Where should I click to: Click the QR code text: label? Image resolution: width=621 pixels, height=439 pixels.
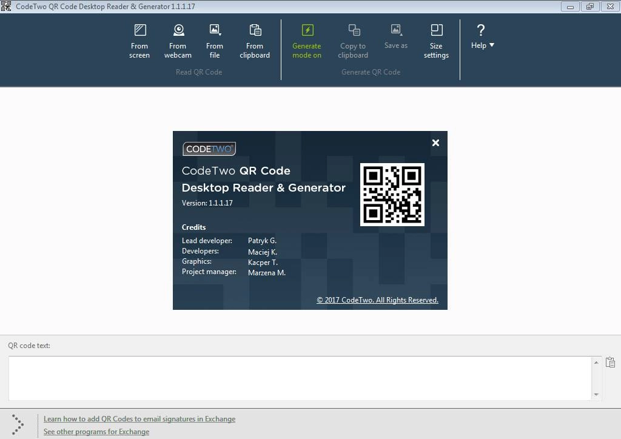click(29, 346)
